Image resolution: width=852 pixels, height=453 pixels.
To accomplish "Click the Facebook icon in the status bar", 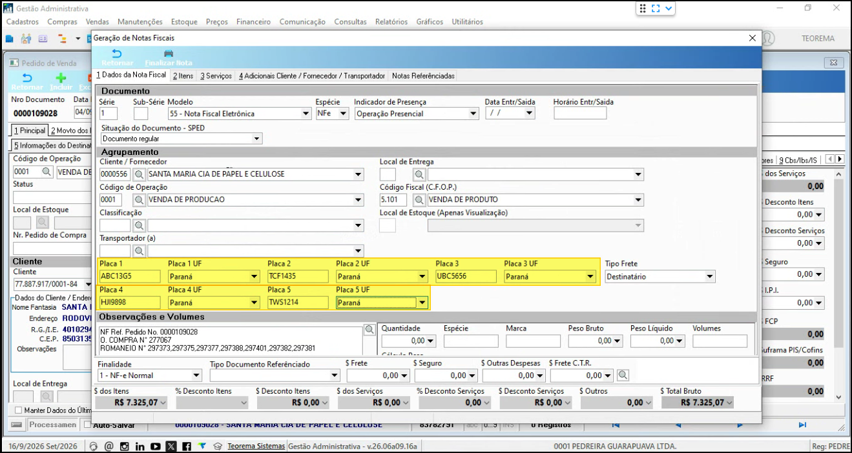I will 186,446.
